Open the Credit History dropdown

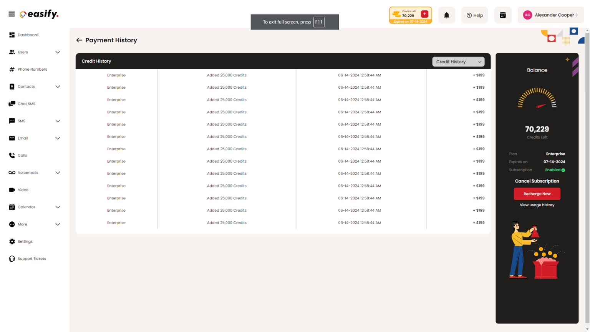click(458, 61)
